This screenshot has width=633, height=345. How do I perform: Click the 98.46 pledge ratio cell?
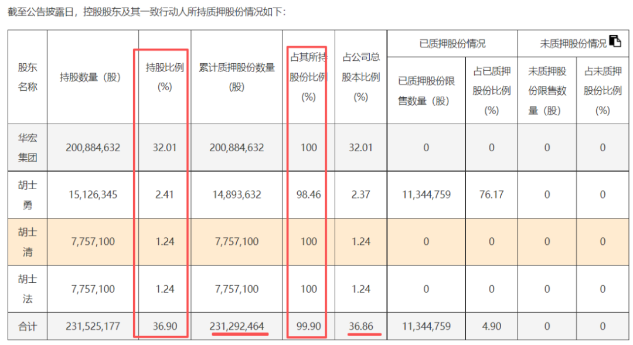[x=308, y=195]
